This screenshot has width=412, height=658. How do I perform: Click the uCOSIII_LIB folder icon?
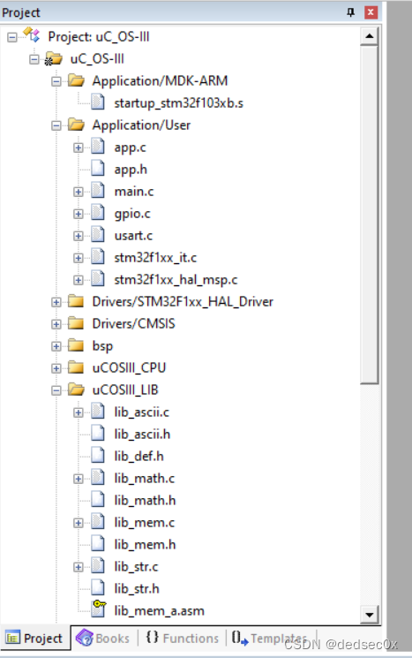point(76,390)
